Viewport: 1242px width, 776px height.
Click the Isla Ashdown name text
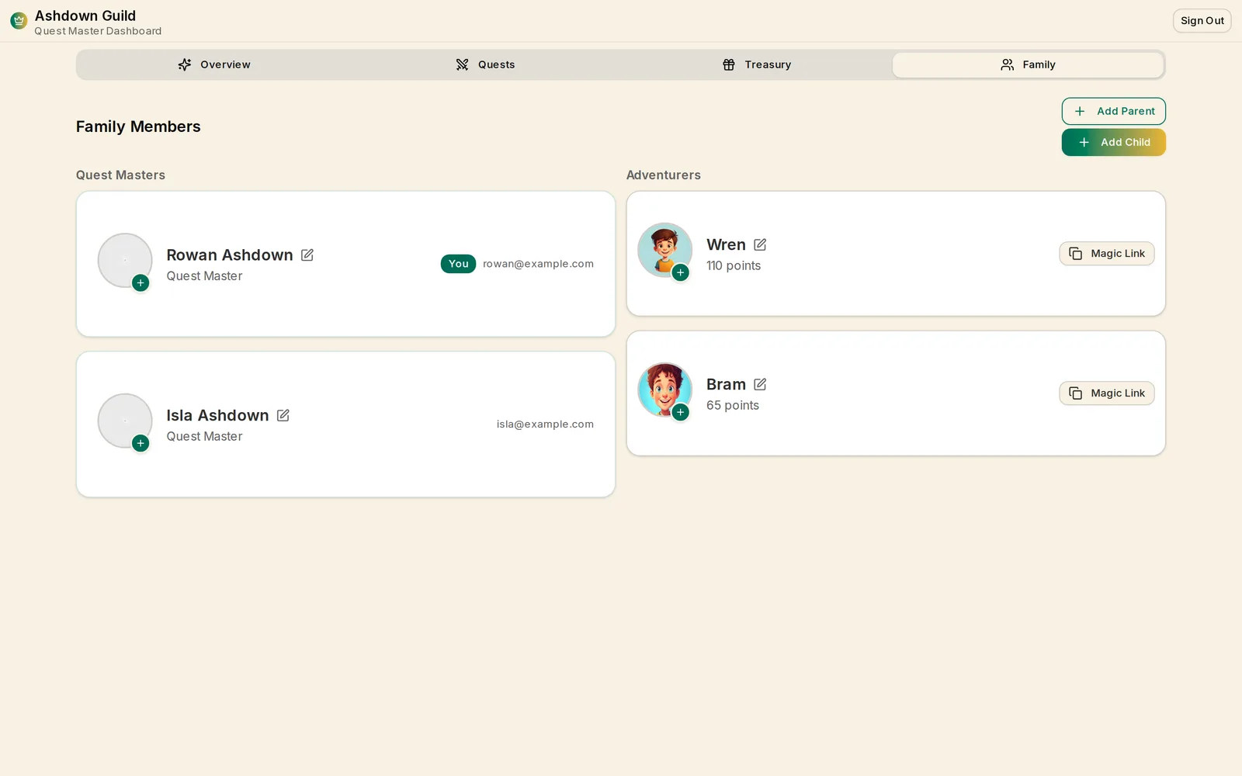pyautogui.click(x=217, y=416)
